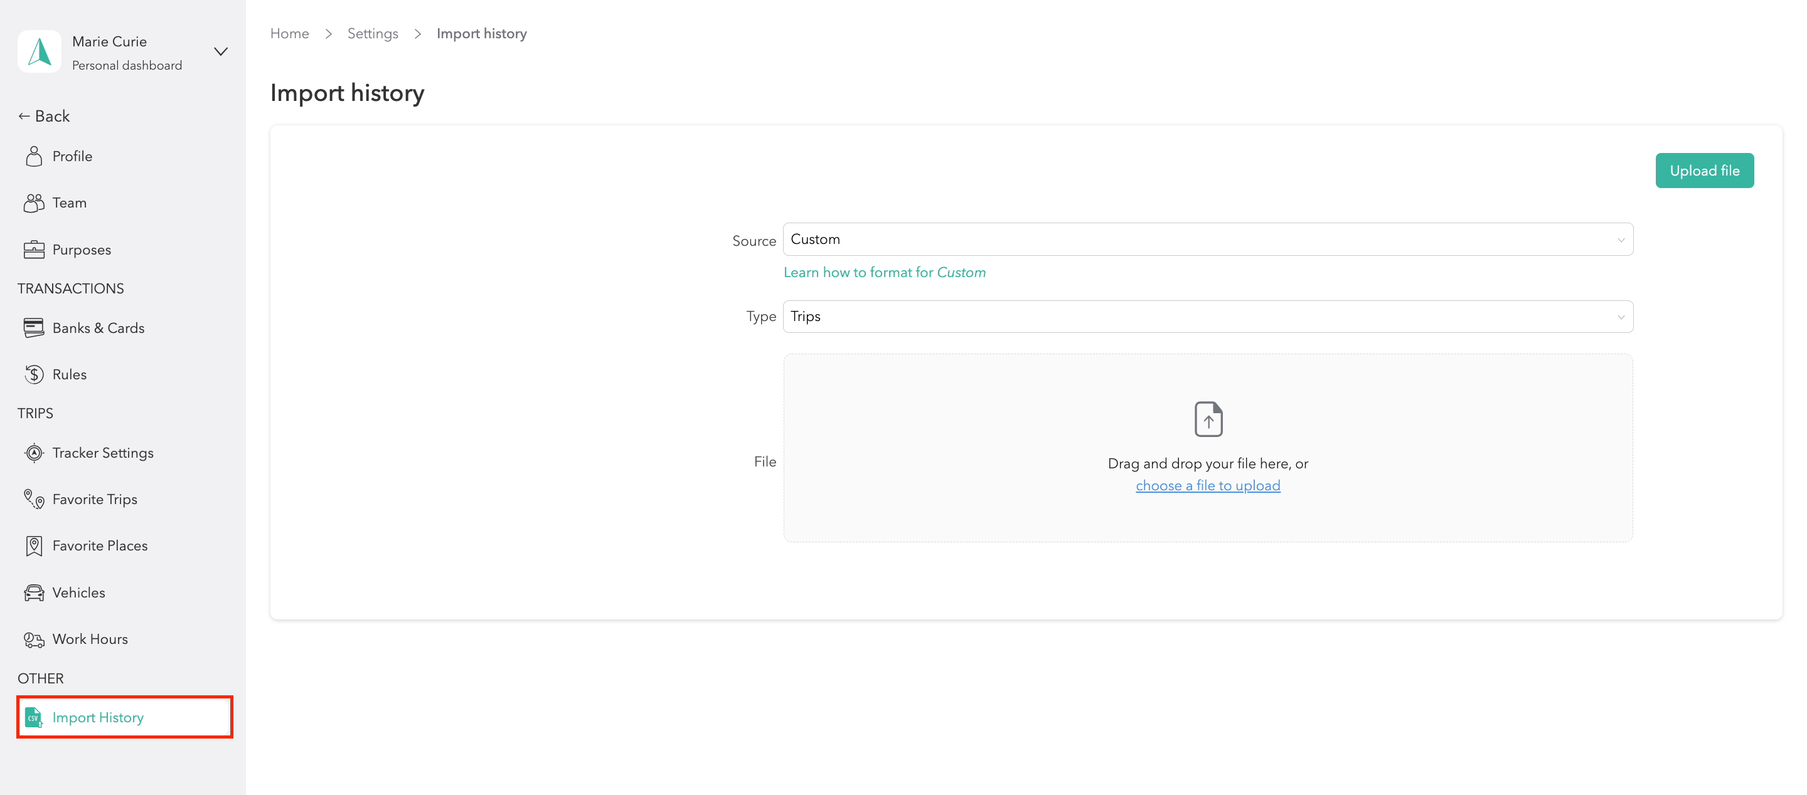The width and height of the screenshot is (1807, 795).
Task: Go to Settings in the breadcrumb
Action: 373,34
